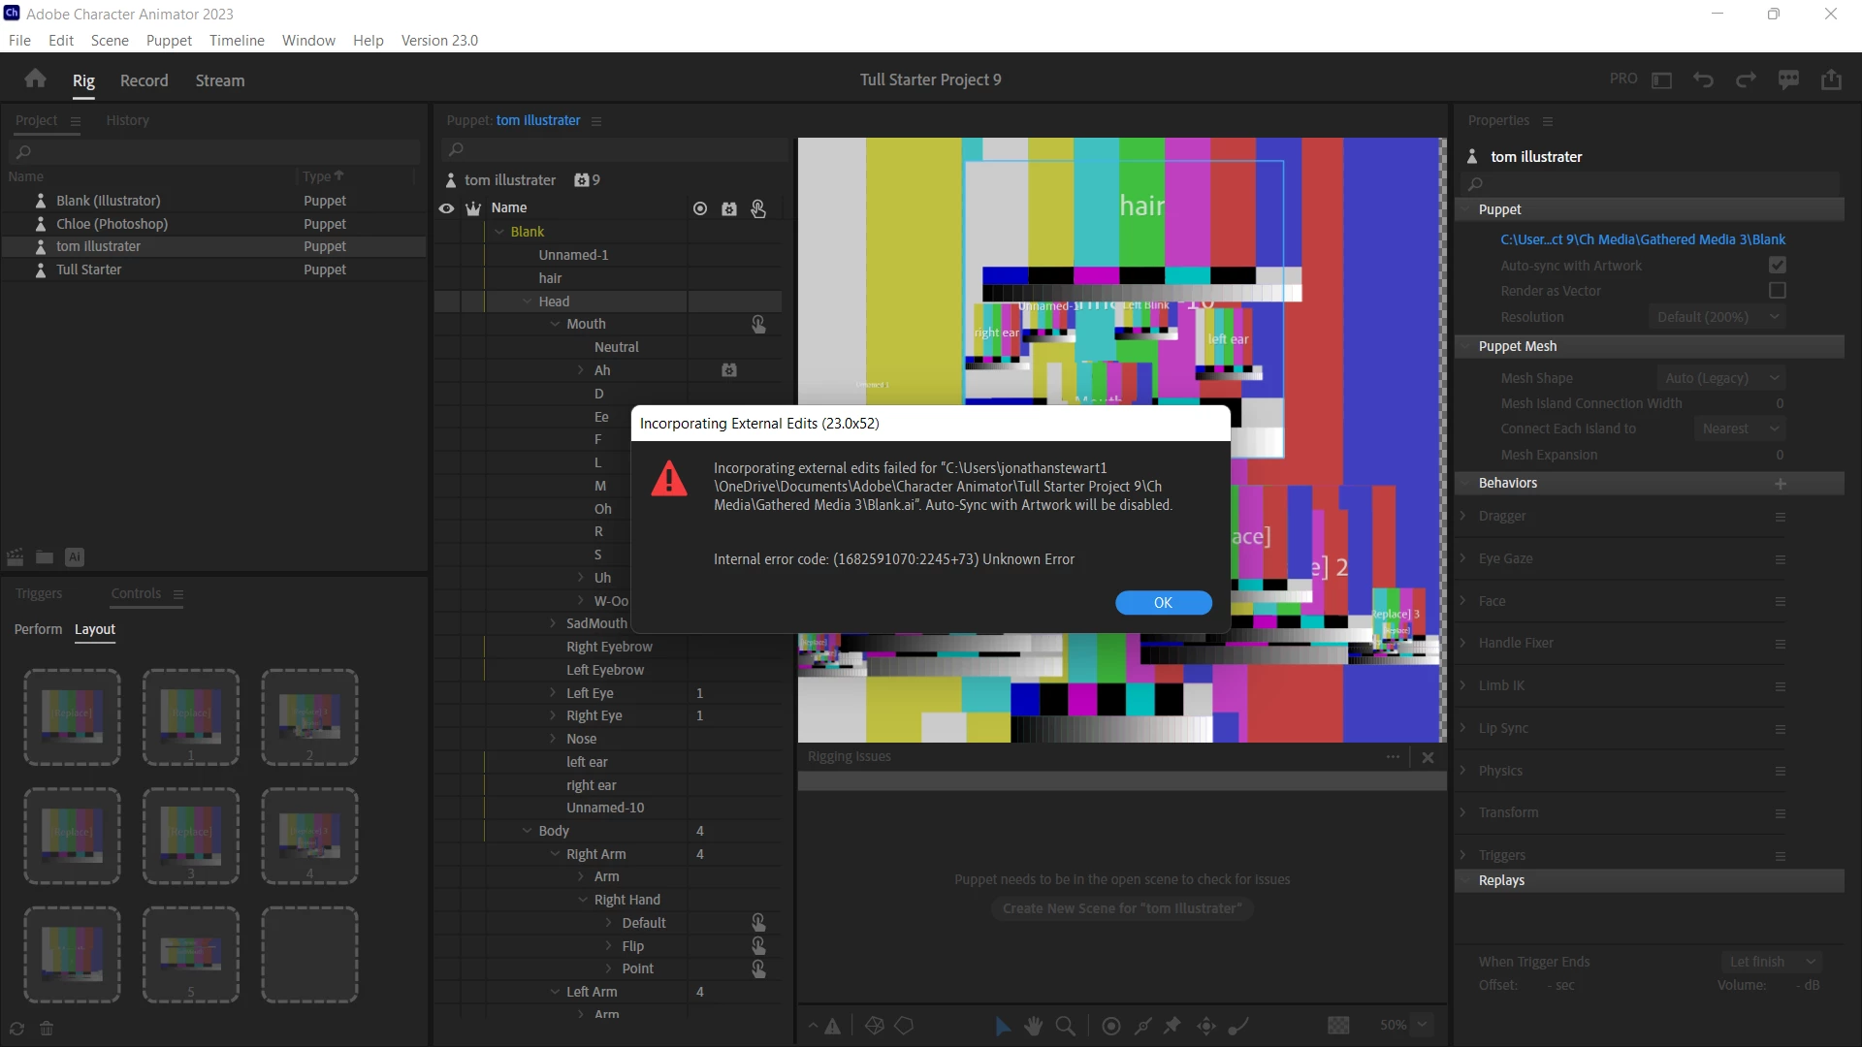The width and height of the screenshot is (1862, 1047).
Task: Click the Show Mesh icon
Action: pyautogui.click(x=874, y=1026)
